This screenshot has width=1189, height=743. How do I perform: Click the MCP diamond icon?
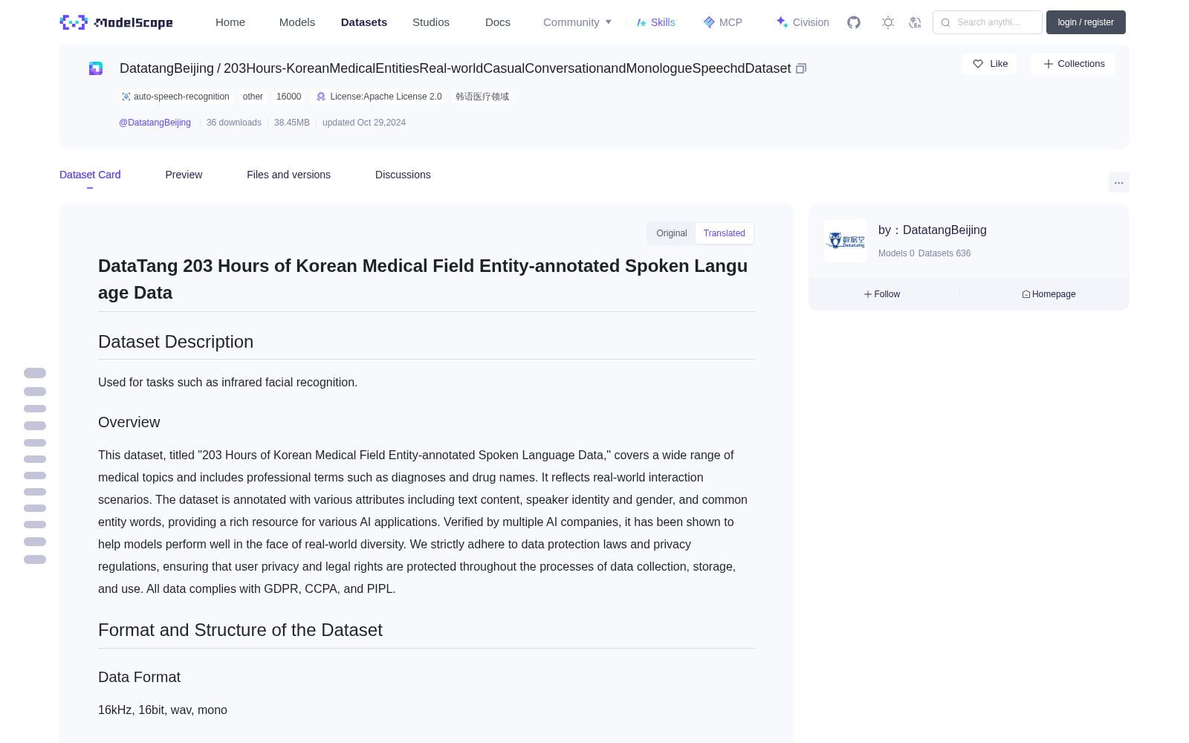709,22
